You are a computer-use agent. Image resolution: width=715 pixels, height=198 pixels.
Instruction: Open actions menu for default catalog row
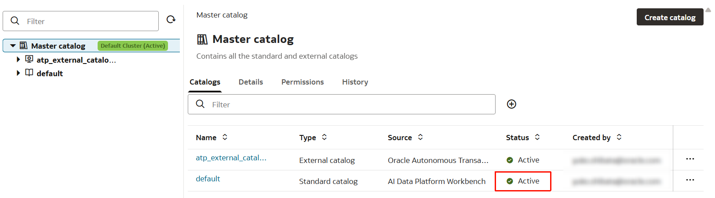click(x=690, y=180)
